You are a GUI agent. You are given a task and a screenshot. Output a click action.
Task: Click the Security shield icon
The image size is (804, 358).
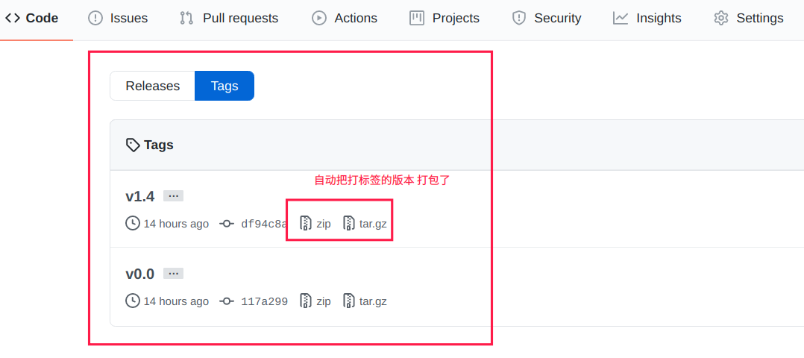519,19
